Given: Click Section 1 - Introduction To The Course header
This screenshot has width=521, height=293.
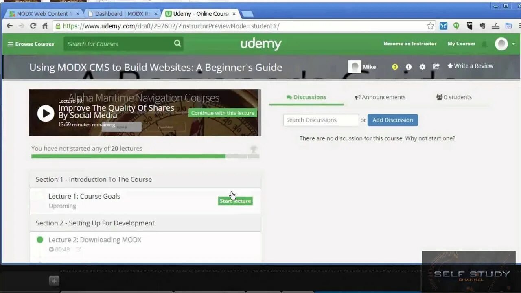Looking at the screenshot, I should [x=145, y=179].
